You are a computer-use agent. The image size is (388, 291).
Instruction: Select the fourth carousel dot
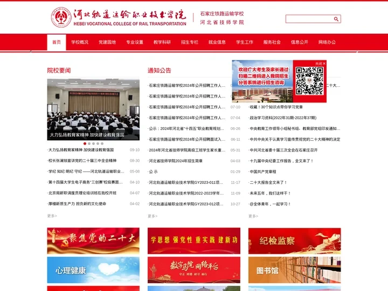click(x=98, y=143)
